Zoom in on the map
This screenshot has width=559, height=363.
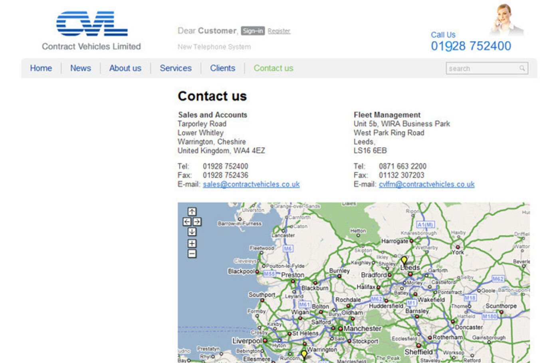pos(192,243)
